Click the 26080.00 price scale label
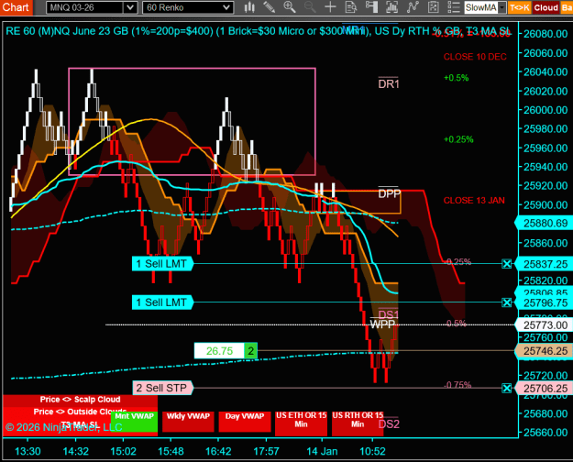 545,34
